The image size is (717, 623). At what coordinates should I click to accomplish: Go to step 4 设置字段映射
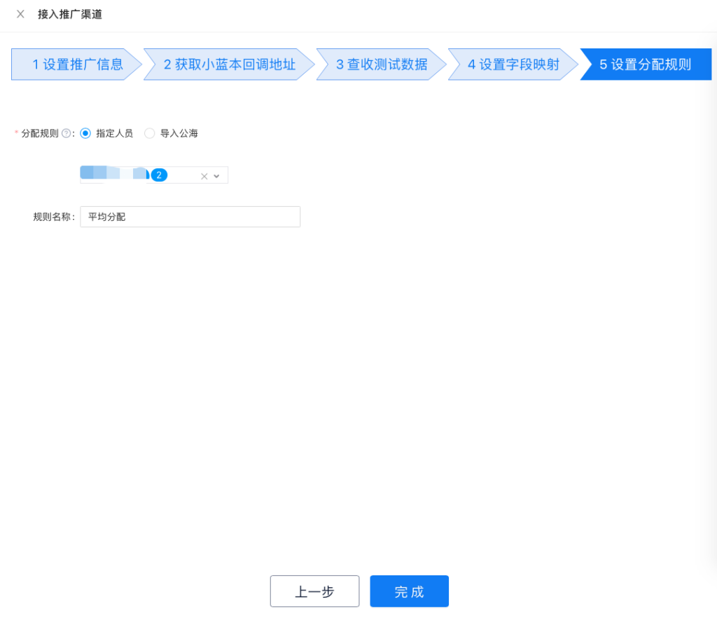(513, 64)
